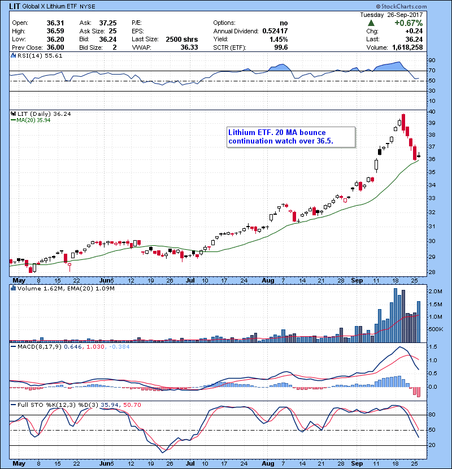Click the Ask Size value 25
Image resolution: width=452 pixels, height=469 pixels.
113,31
